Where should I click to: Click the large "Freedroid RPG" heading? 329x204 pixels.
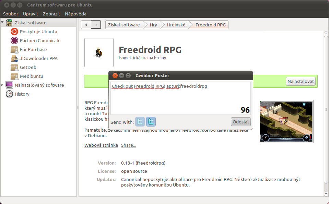[150, 50]
